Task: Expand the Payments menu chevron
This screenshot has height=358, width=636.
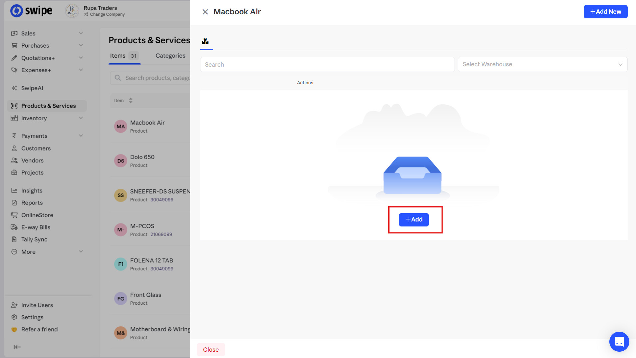Action: click(81, 136)
